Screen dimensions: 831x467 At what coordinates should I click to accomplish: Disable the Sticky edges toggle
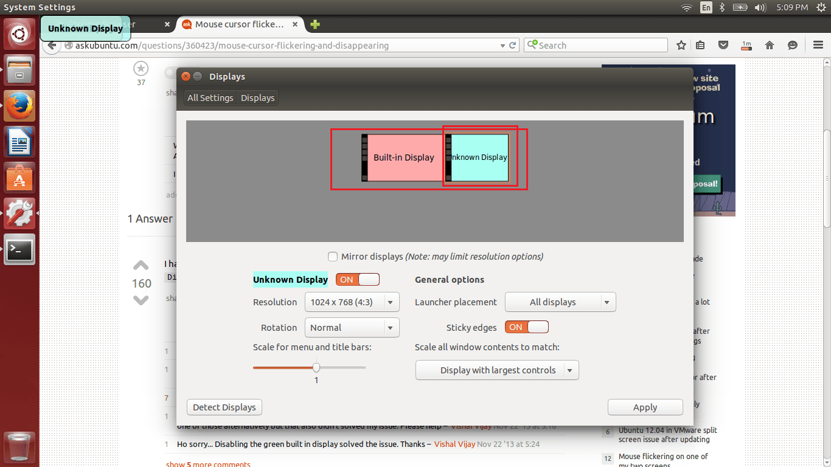click(x=526, y=327)
